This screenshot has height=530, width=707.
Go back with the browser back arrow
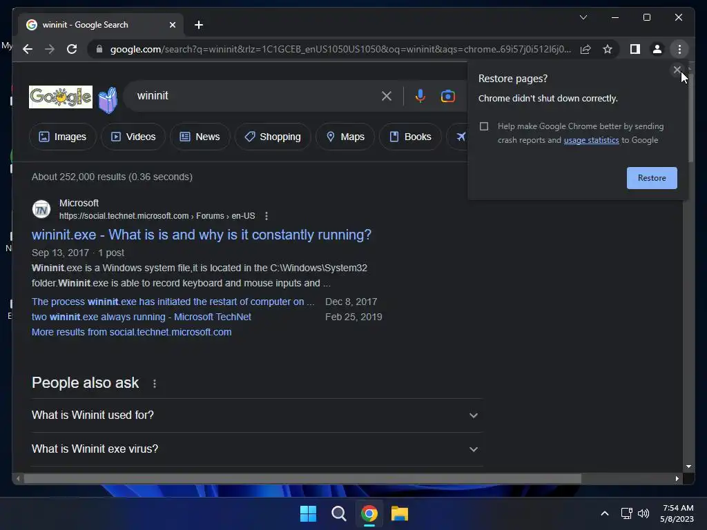[28, 49]
